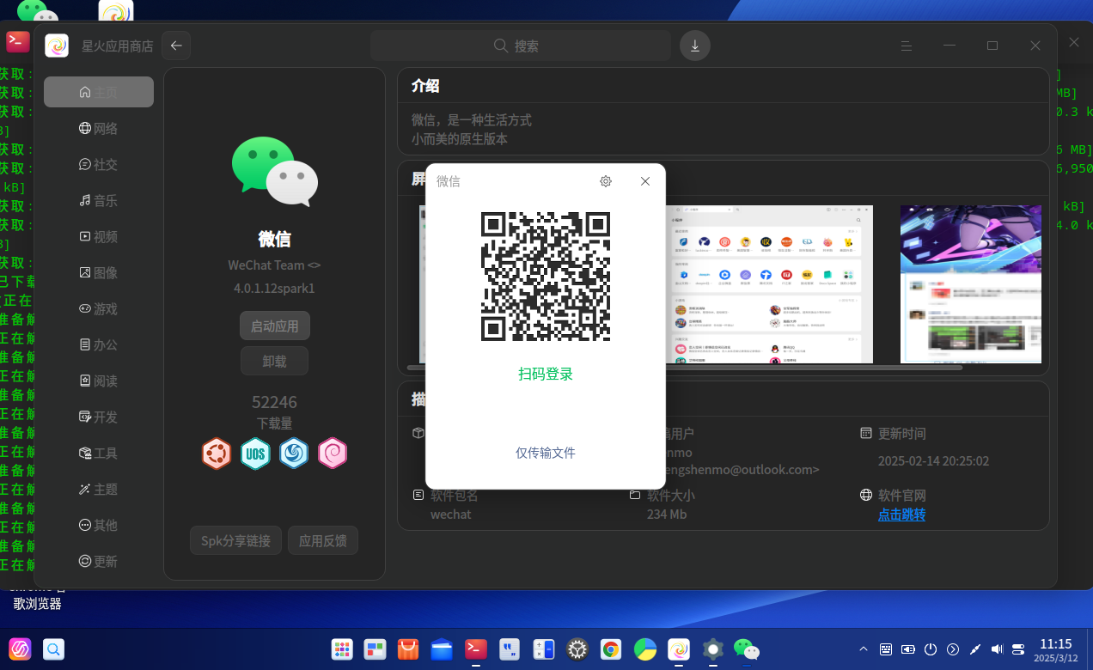The width and height of the screenshot is (1093, 670).
Task: Click the 启动应用 button
Action: point(275,326)
